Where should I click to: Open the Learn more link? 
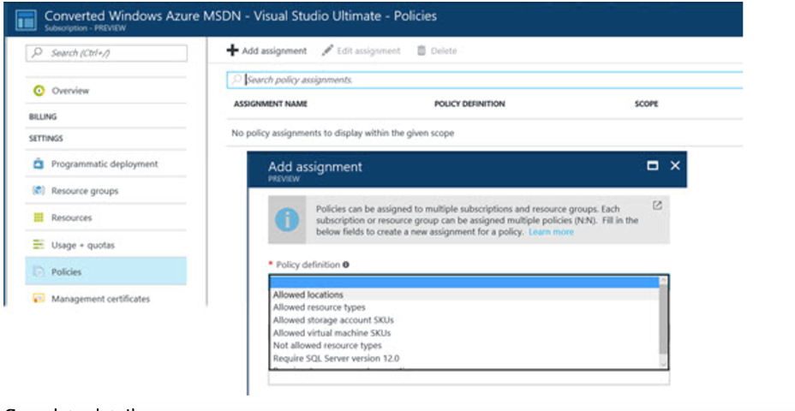(x=551, y=232)
